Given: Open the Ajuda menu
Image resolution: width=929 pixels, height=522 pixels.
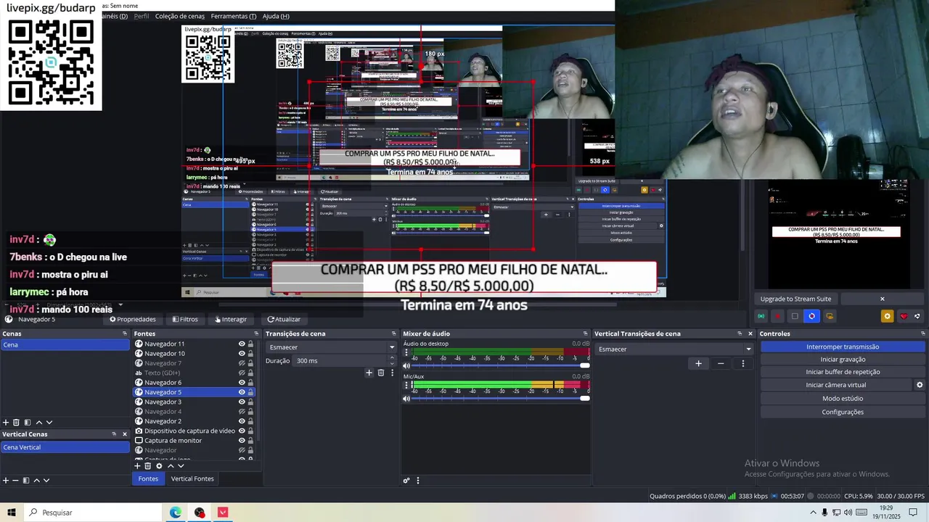Looking at the screenshot, I should (275, 16).
